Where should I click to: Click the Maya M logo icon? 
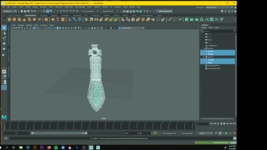[x=4, y=117]
